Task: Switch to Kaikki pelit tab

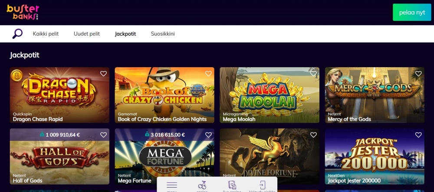Action: coord(46,34)
